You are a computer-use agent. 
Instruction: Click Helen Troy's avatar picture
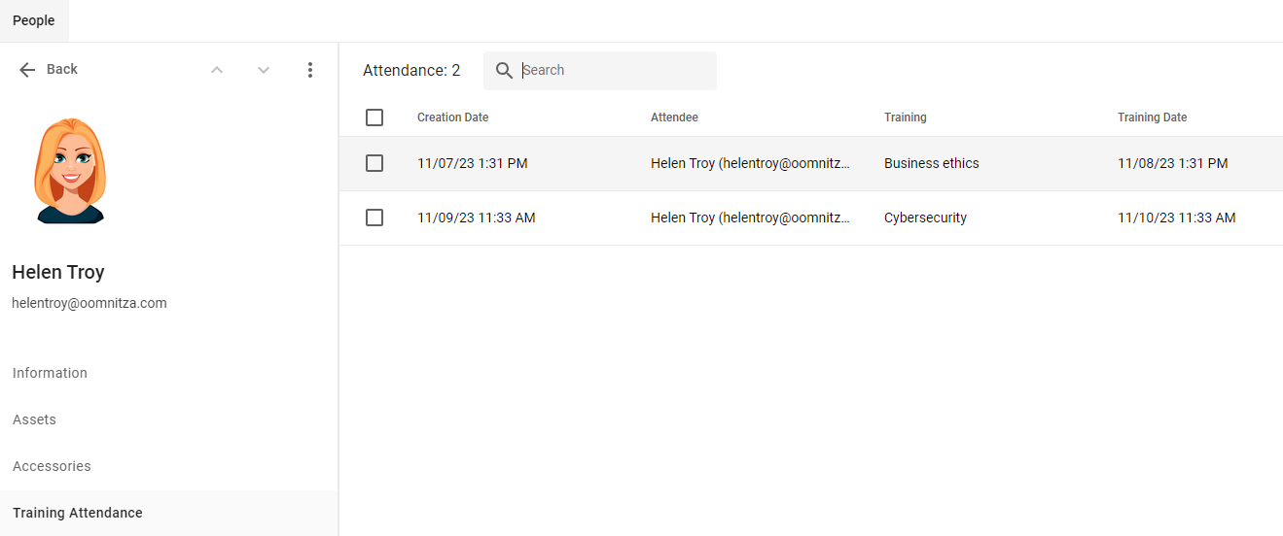click(69, 172)
